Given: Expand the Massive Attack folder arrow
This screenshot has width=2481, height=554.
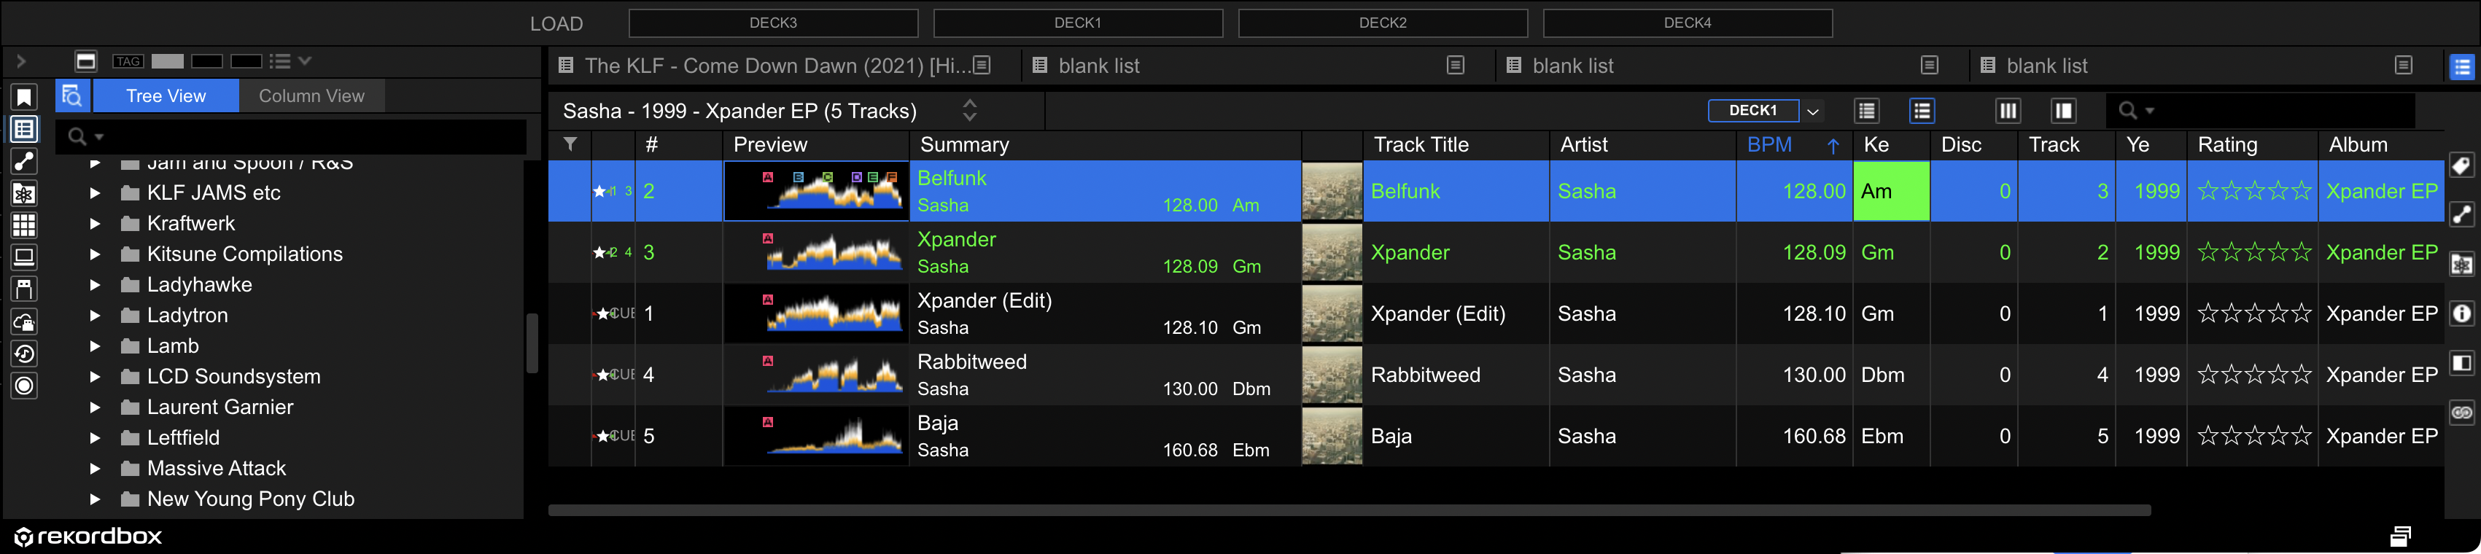Looking at the screenshot, I should (x=94, y=468).
